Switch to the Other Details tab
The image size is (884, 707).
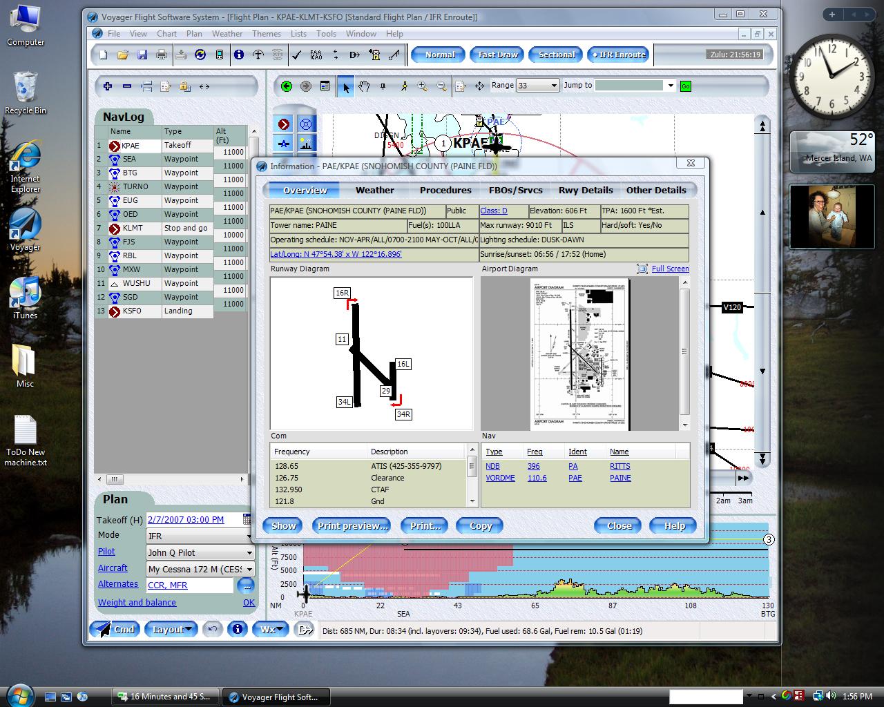coord(656,190)
